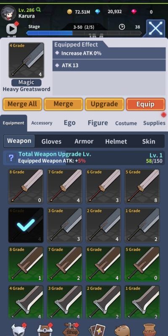Open question mark help for Weapon Upgrade
Screen dimensions: 168x336
[x=11, y=158]
